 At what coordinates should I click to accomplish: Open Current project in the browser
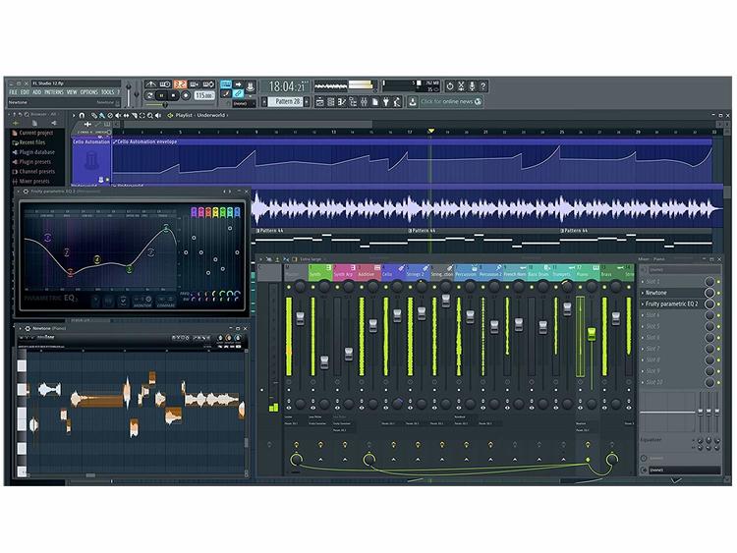click(35, 133)
